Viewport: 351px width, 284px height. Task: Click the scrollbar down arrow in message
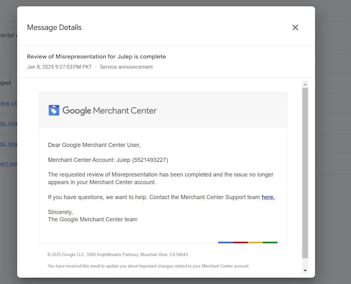coord(305,271)
